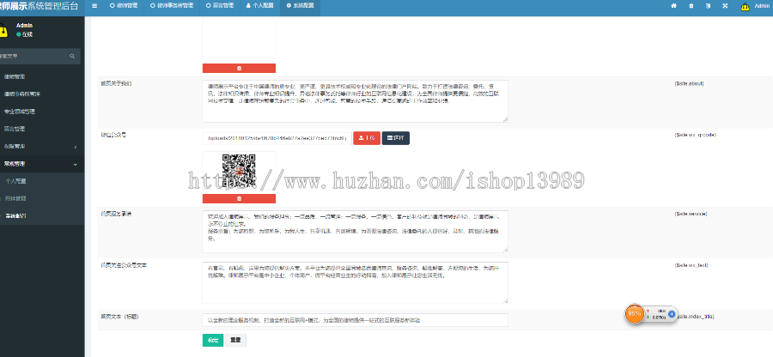Open 专业领域管理 in the sidebar
The width and height of the screenshot is (773, 357).
(x=40, y=112)
